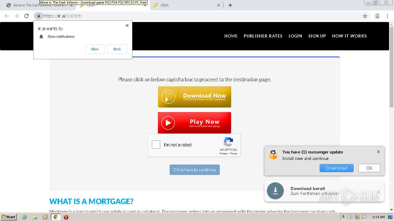Close the second ClkSh tab

click(x=219, y=5)
